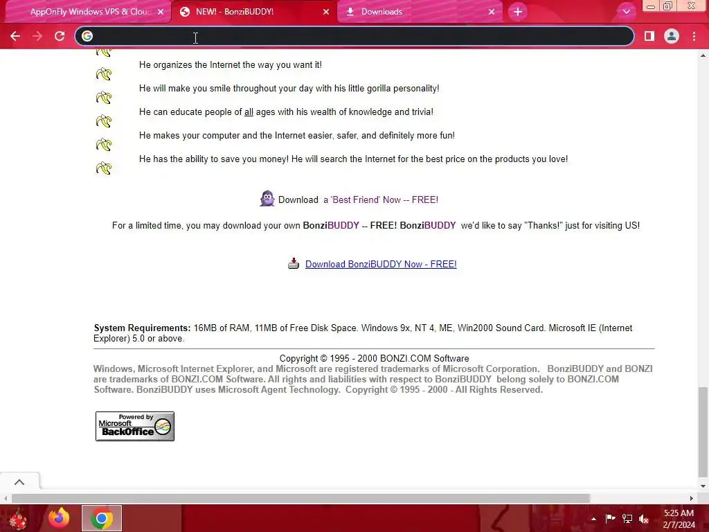This screenshot has height=532, width=709.
Task: Close the AppOnFly tab
Action: (x=161, y=12)
